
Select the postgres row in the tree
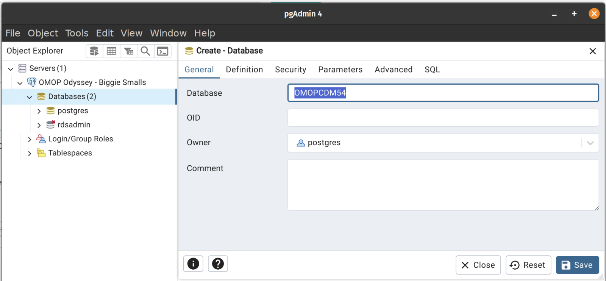click(x=89, y=111)
